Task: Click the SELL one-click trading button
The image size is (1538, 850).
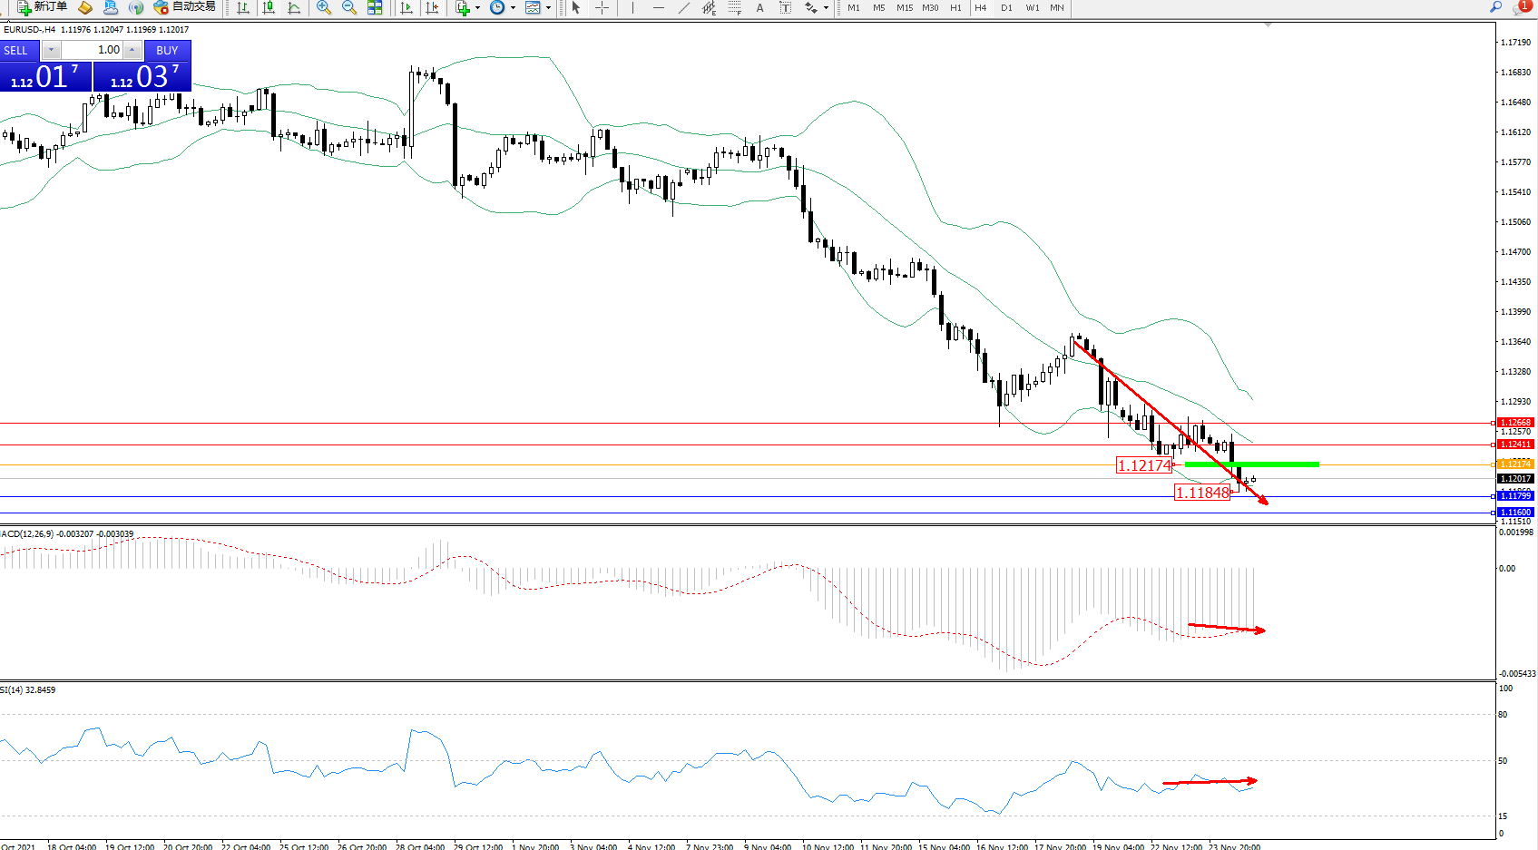Action: [x=16, y=51]
